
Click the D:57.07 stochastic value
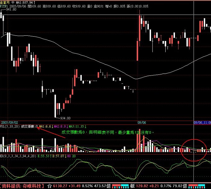[x=59, y=156]
